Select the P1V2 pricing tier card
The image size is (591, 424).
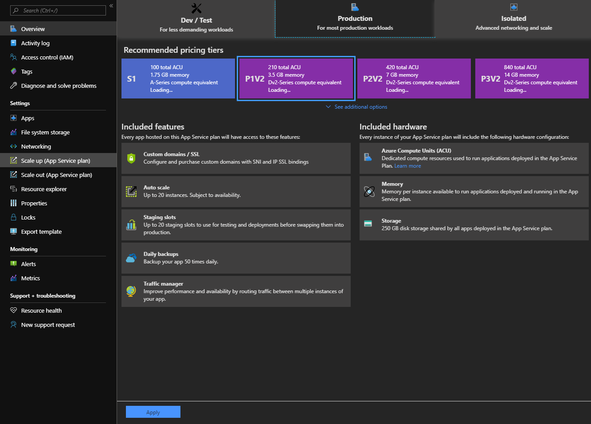296,79
